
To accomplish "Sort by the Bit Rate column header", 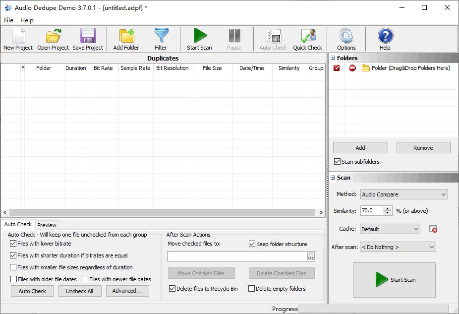I will tap(103, 68).
